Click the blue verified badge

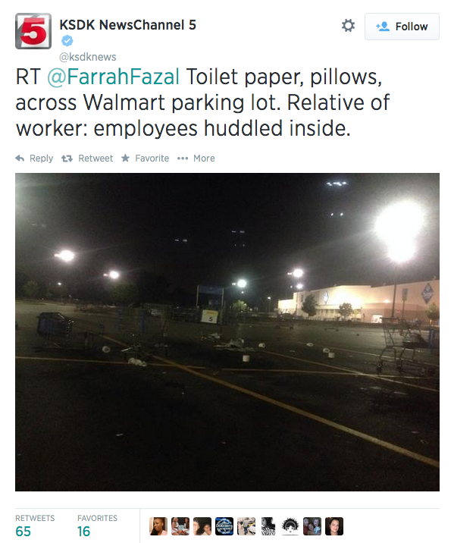67,41
